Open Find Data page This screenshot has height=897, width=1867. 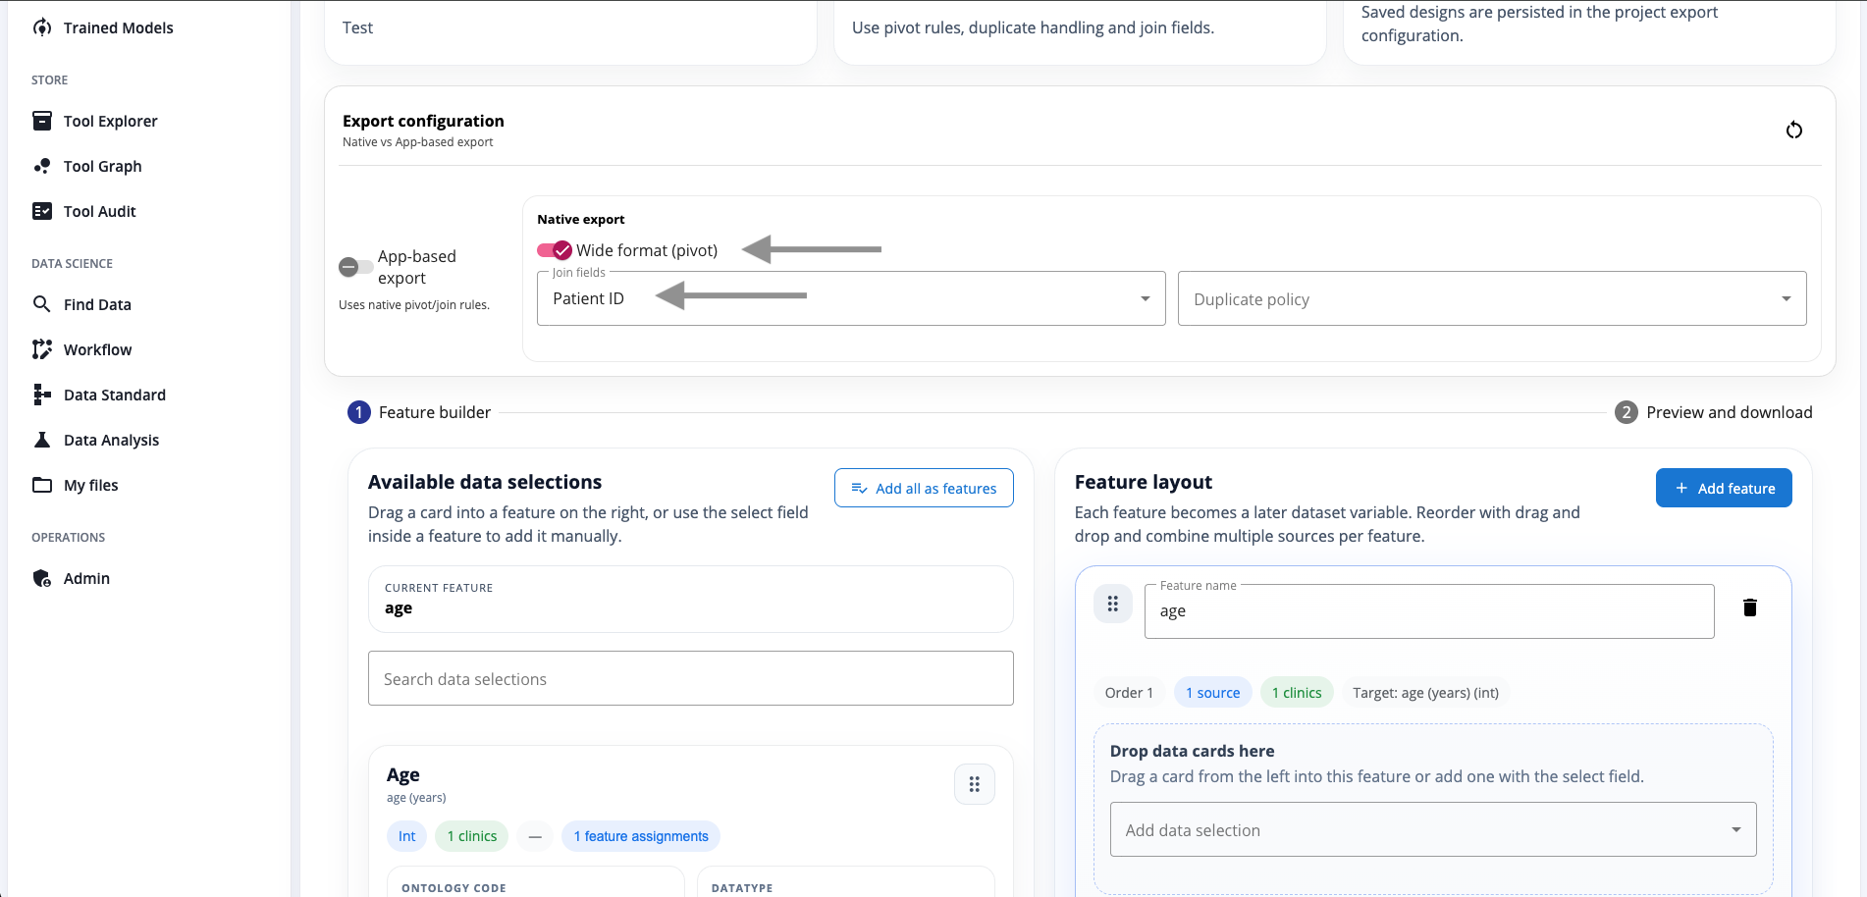point(97,304)
